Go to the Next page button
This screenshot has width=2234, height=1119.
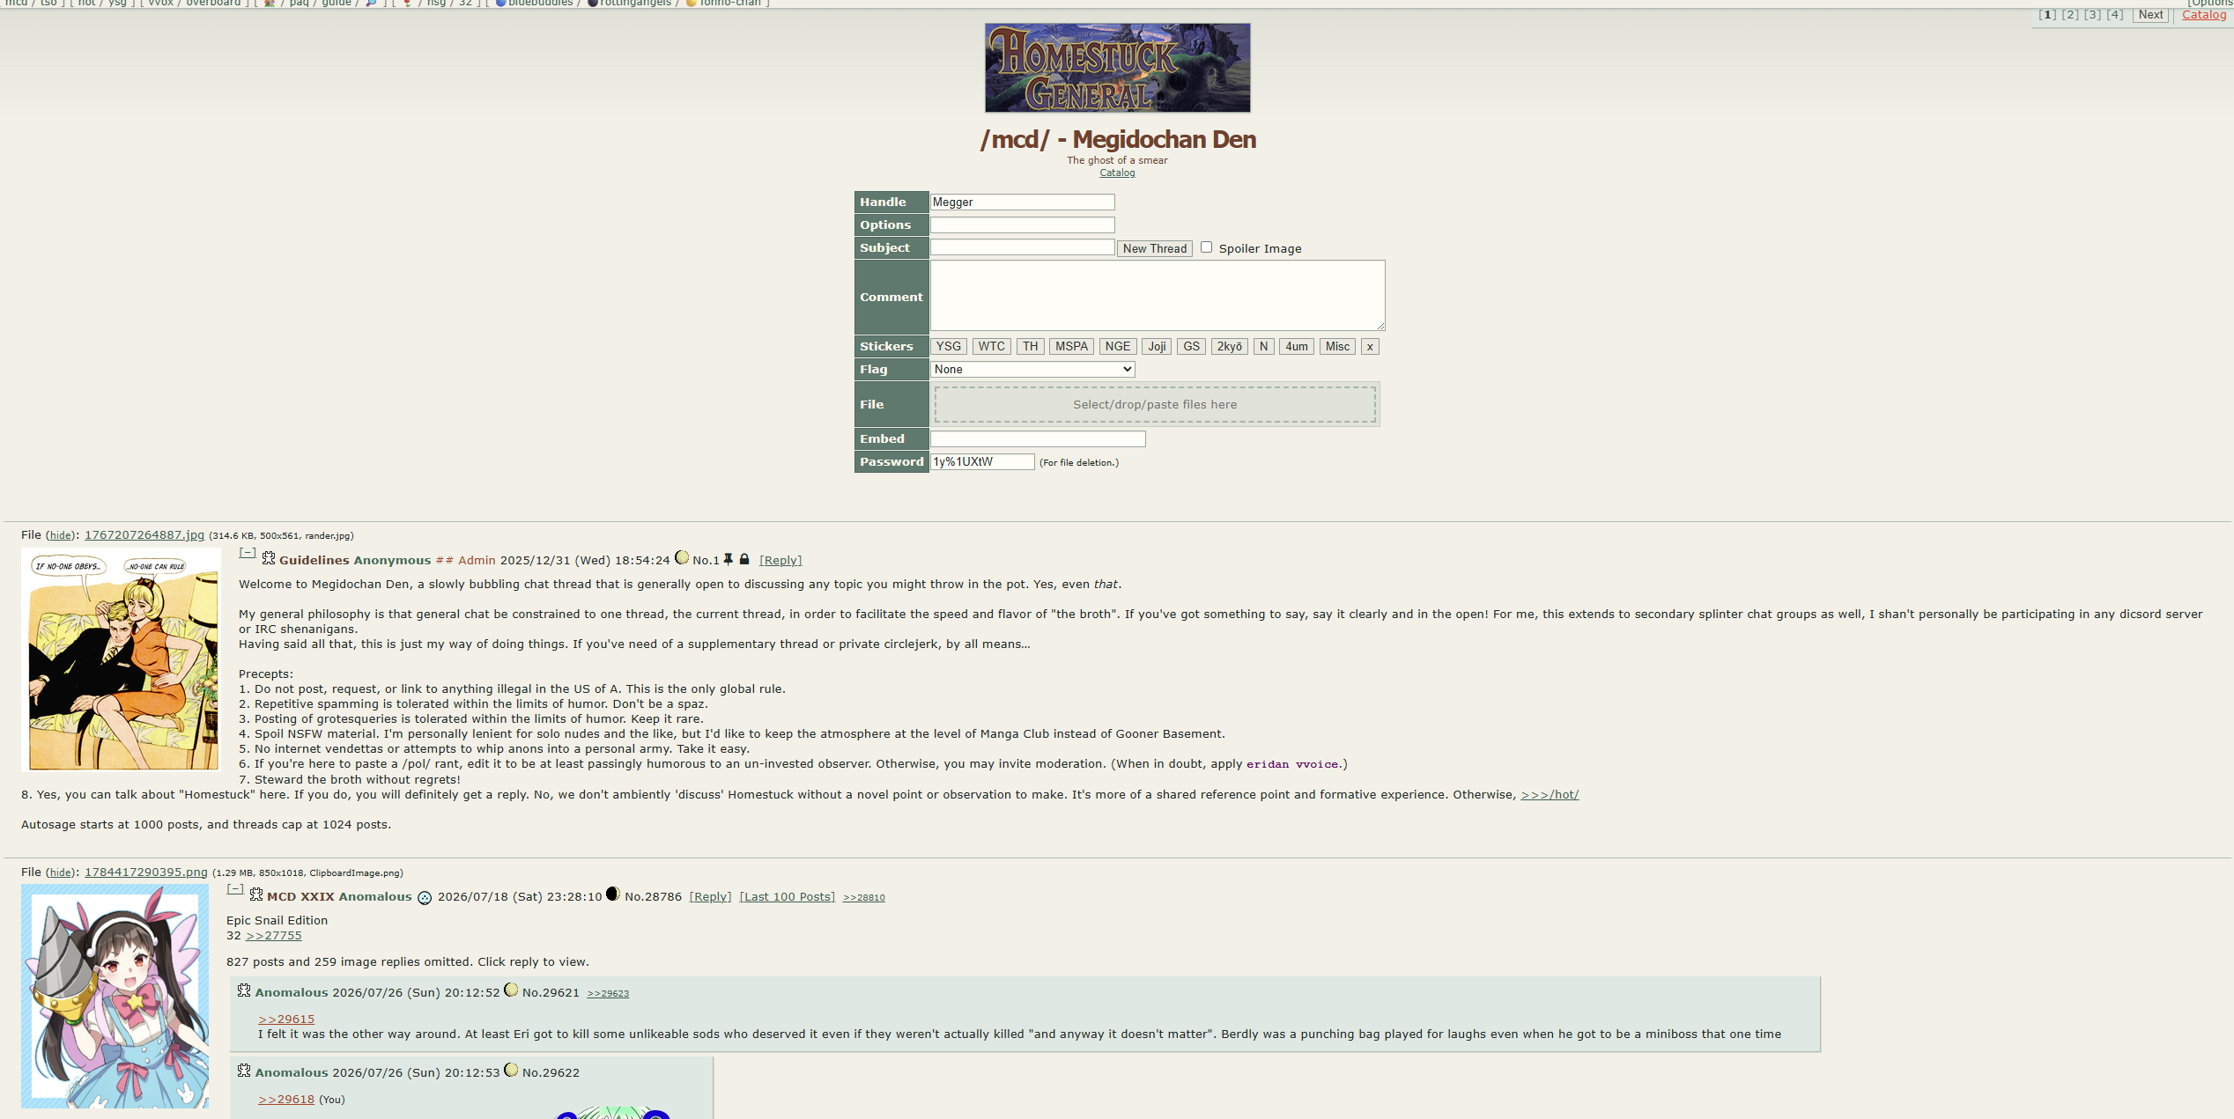(x=2151, y=15)
